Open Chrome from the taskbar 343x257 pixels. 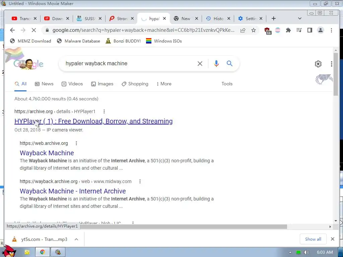tap(43, 252)
